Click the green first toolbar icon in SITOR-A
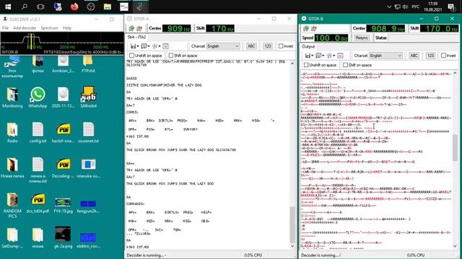Image resolution: width=462 pixels, height=259 pixels. 131,29
